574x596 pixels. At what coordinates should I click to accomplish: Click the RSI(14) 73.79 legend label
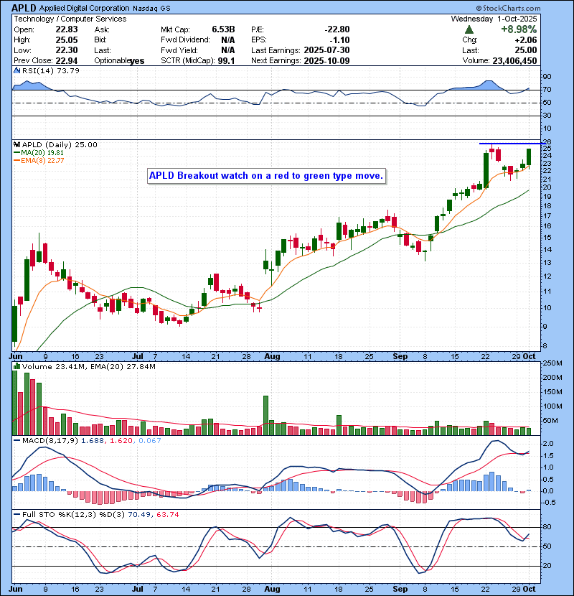(x=50, y=70)
